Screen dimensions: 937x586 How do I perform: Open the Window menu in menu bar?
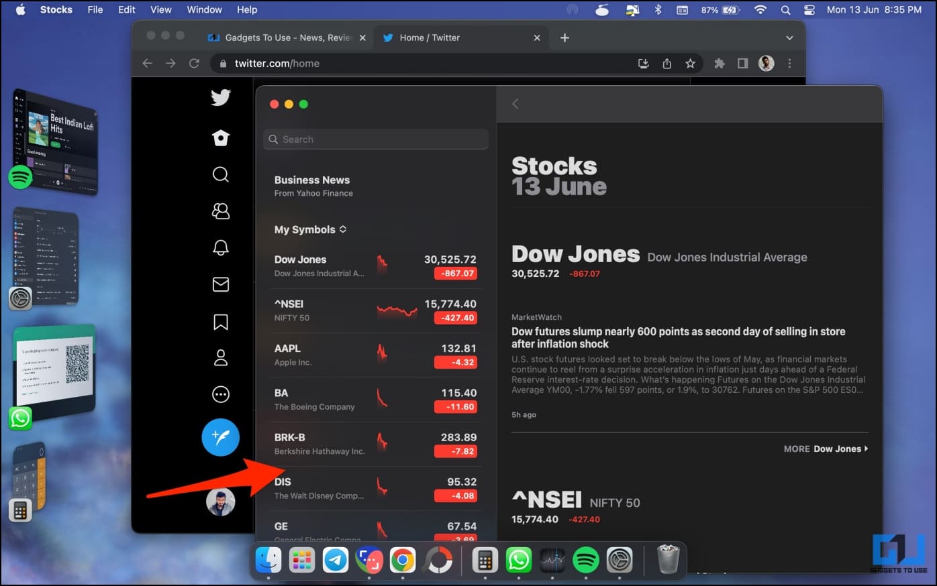coord(204,9)
